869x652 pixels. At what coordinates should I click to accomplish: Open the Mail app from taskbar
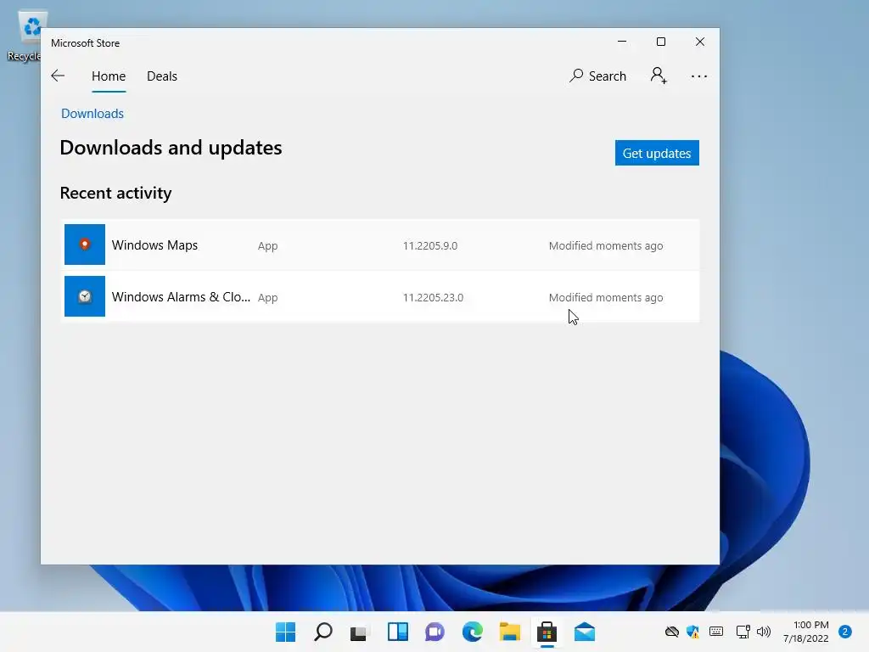[584, 632]
